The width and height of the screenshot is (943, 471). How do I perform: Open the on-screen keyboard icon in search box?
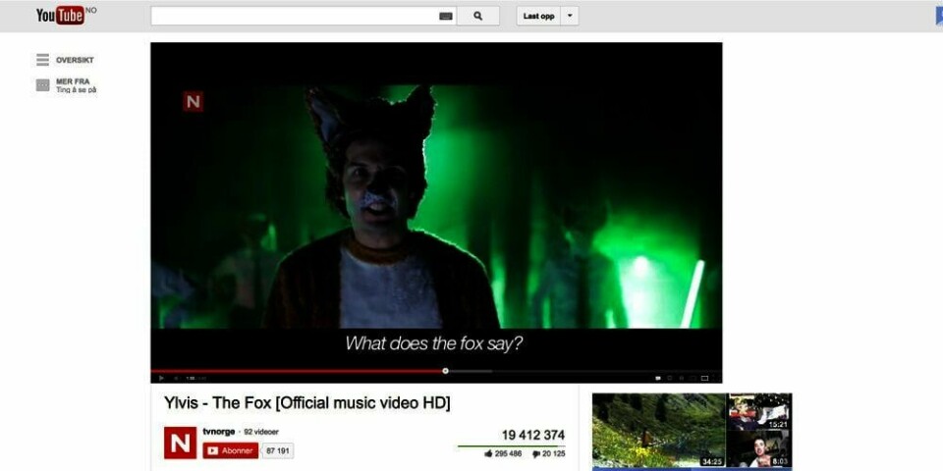(x=446, y=17)
